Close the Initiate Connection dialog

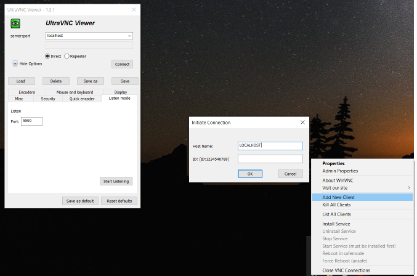(x=302, y=123)
